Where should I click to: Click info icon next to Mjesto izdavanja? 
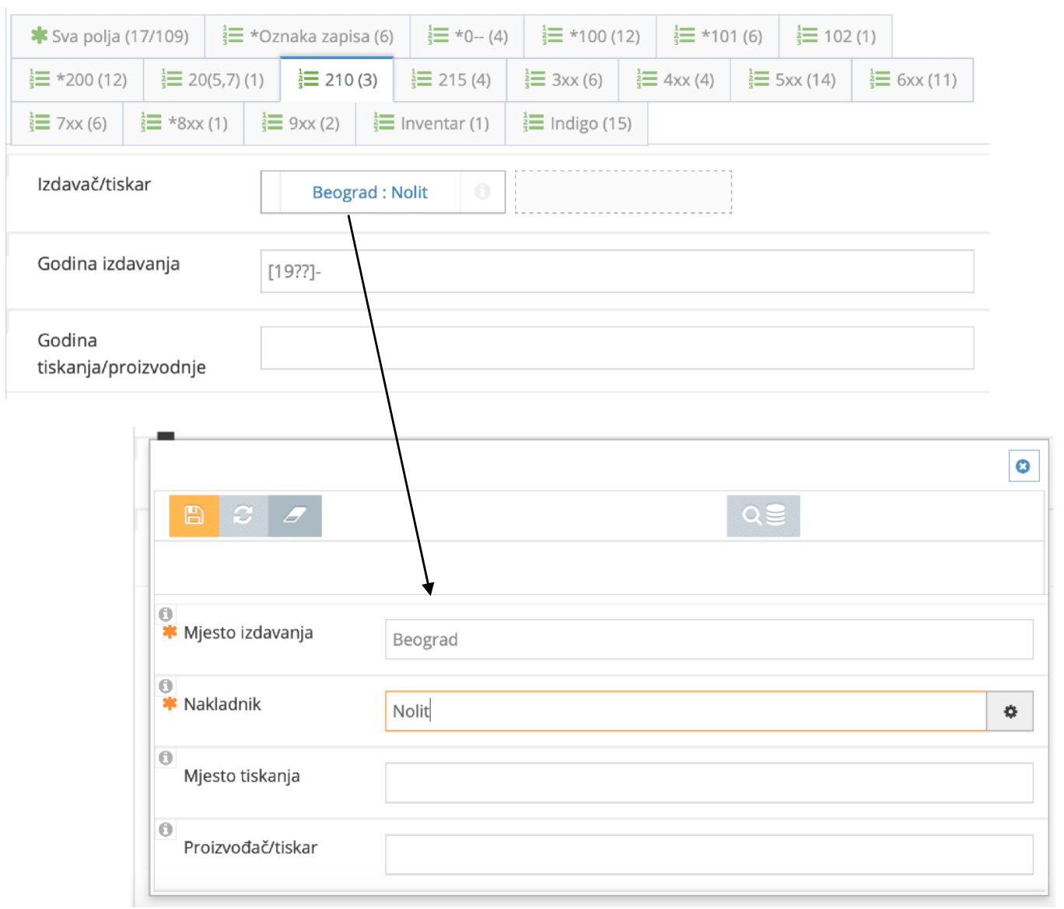(166, 614)
